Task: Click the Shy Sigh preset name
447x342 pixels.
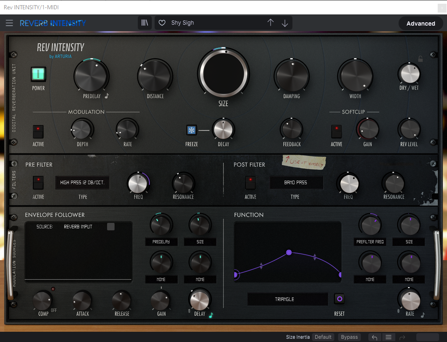Action: coord(183,23)
